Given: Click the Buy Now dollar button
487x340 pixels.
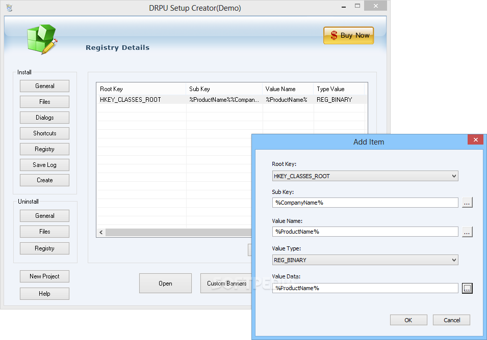Looking at the screenshot, I should pos(348,35).
